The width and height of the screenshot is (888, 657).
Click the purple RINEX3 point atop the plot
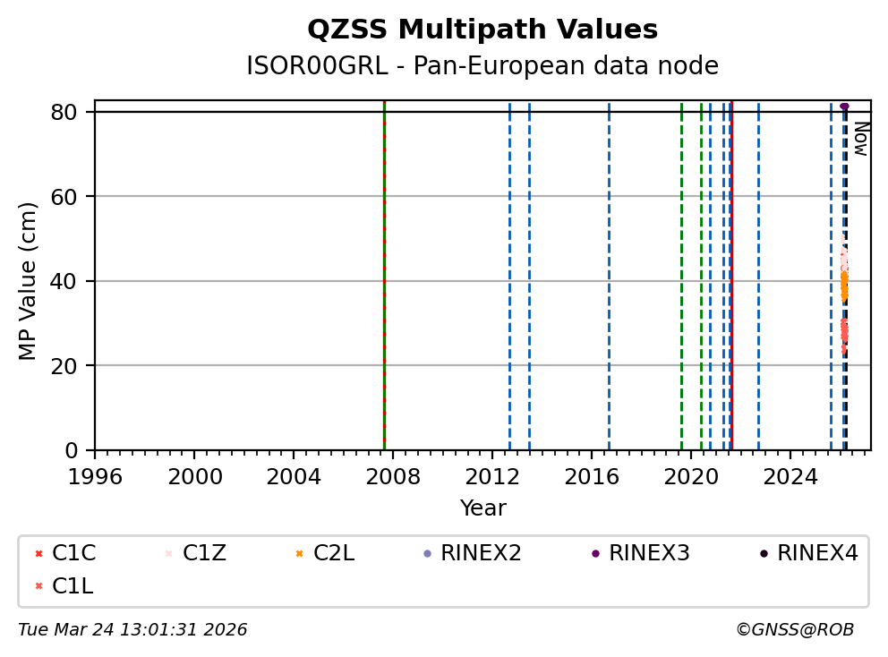[x=844, y=107]
